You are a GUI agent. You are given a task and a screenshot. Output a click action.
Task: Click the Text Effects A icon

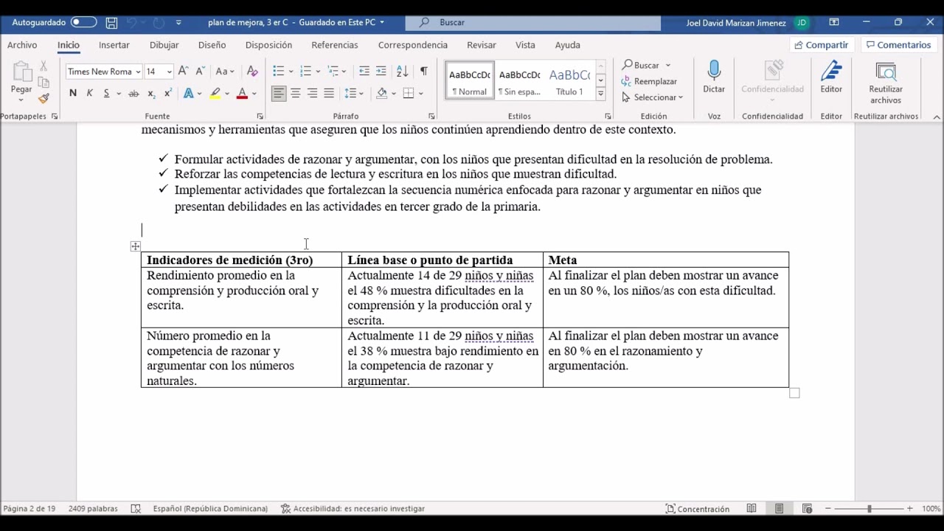tap(188, 93)
